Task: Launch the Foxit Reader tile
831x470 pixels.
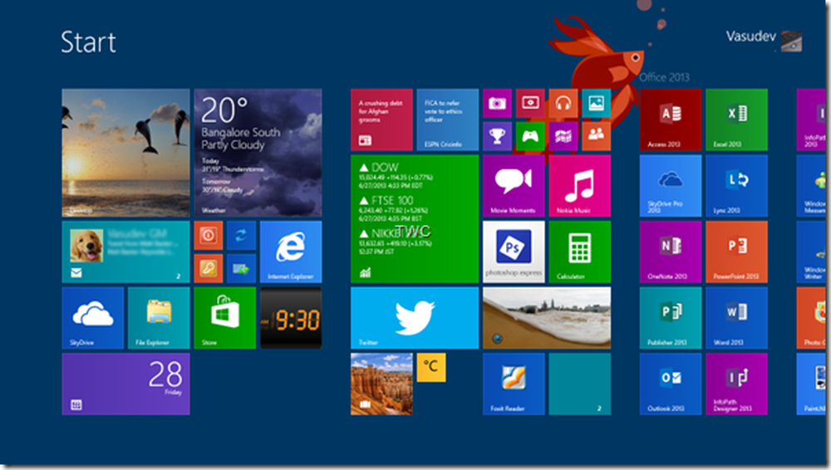Action: [514, 384]
